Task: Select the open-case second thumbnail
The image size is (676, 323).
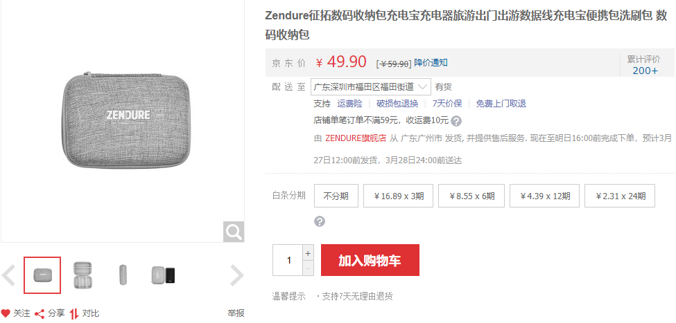Action: (x=83, y=275)
